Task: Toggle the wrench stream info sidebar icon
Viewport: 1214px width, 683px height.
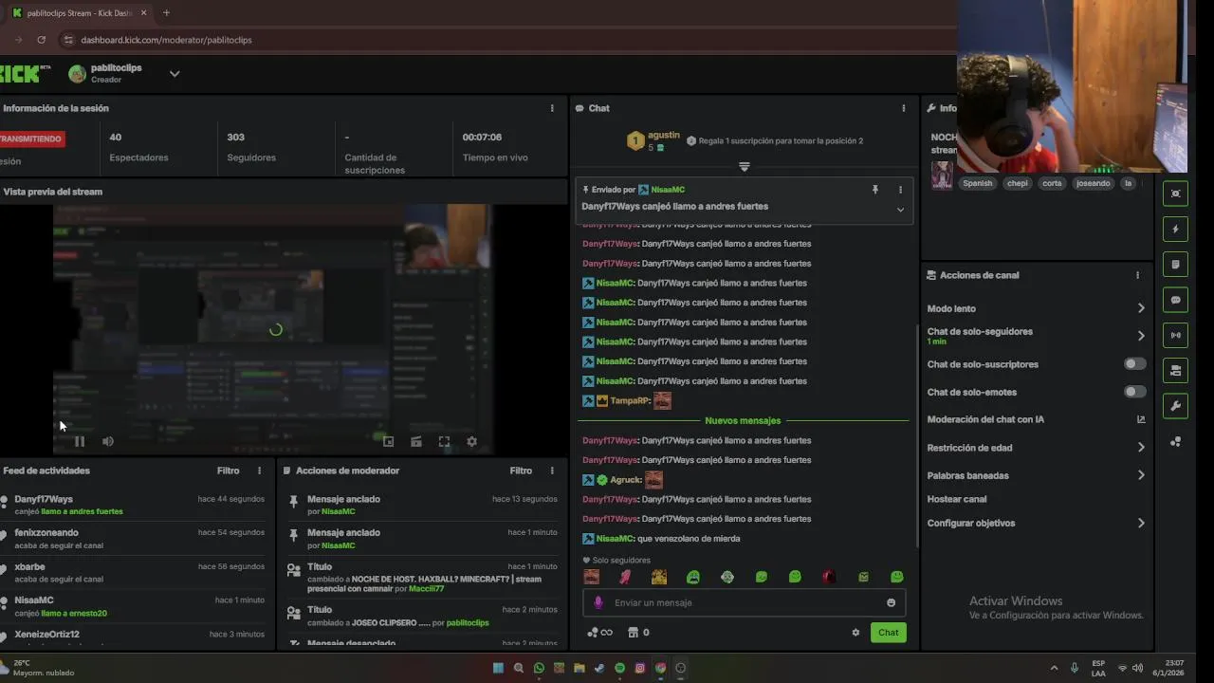Action: [x=1176, y=406]
